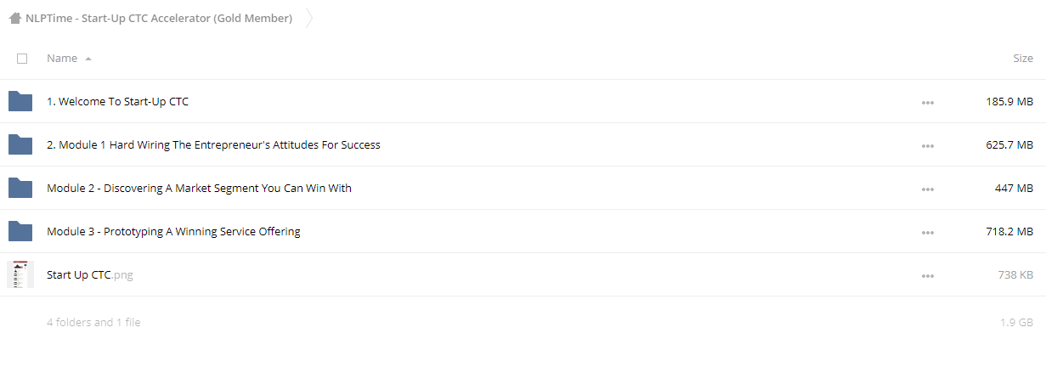
Task: Toggle the select-all checkbox in header
Action: tap(22, 59)
